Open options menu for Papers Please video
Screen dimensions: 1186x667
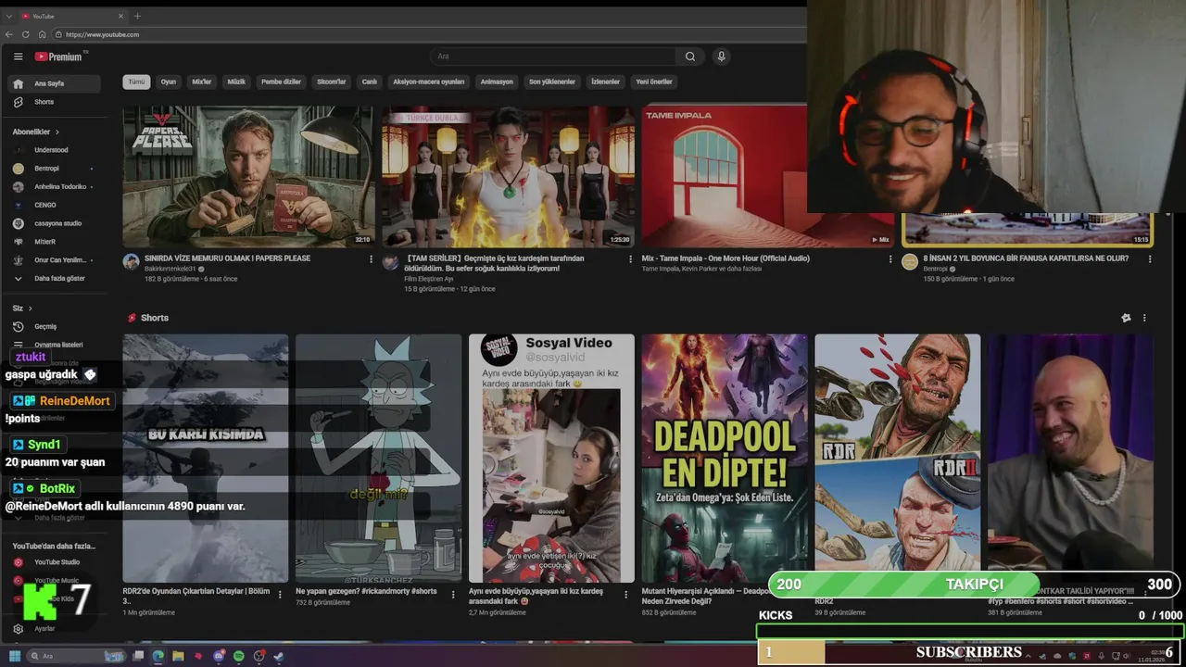372,259
